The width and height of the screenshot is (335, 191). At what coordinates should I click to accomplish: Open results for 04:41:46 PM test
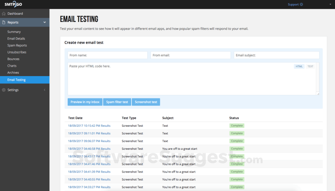(x=89, y=164)
